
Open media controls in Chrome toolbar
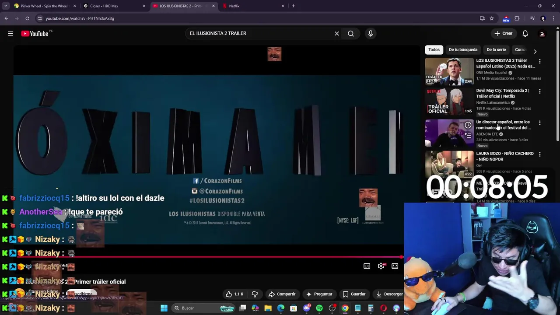pos(532,18)
